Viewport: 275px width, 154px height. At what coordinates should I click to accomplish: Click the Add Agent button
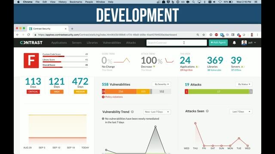click(x=218, y=43)
